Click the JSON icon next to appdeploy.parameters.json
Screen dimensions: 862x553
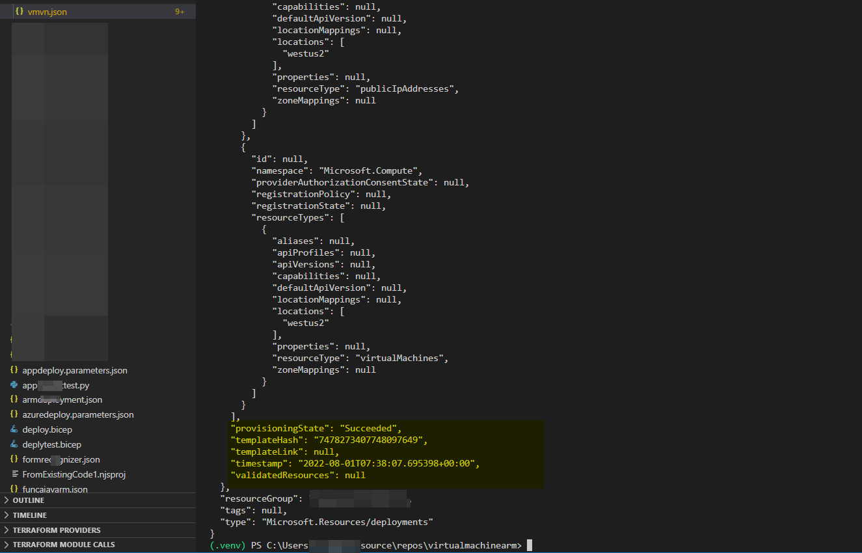(14, 370)
